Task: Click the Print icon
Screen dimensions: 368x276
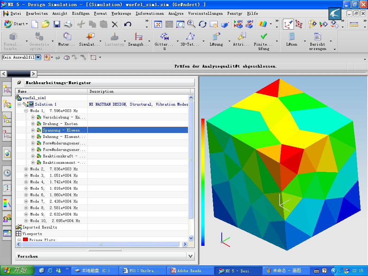Action: point(68,24)
